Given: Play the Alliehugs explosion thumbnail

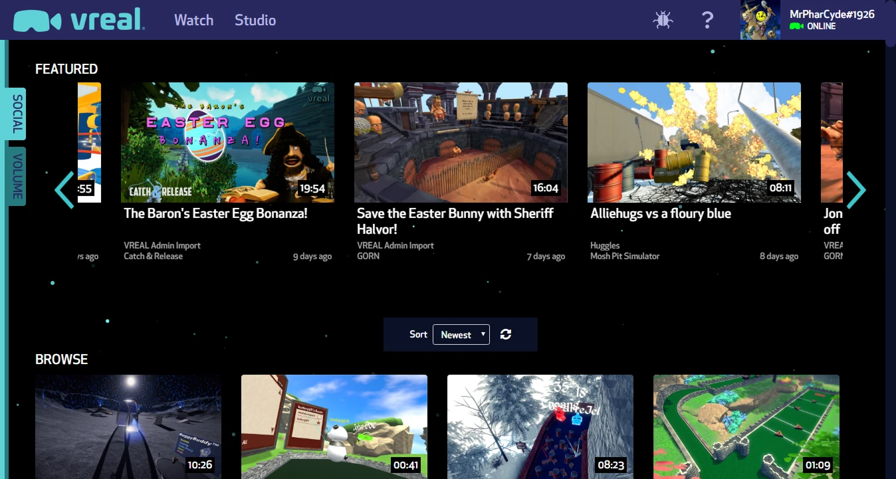Looking at the screenshot, I should coord(694,142).
